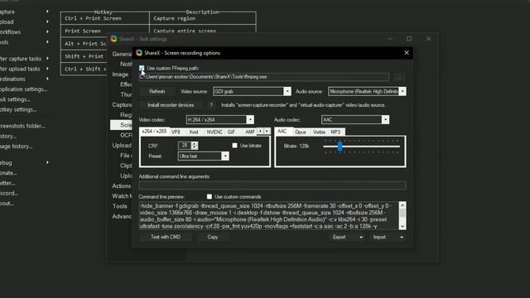Open Application settings in main window menu
Viewport: 530px width, 298px height.
tap(24, 89)
